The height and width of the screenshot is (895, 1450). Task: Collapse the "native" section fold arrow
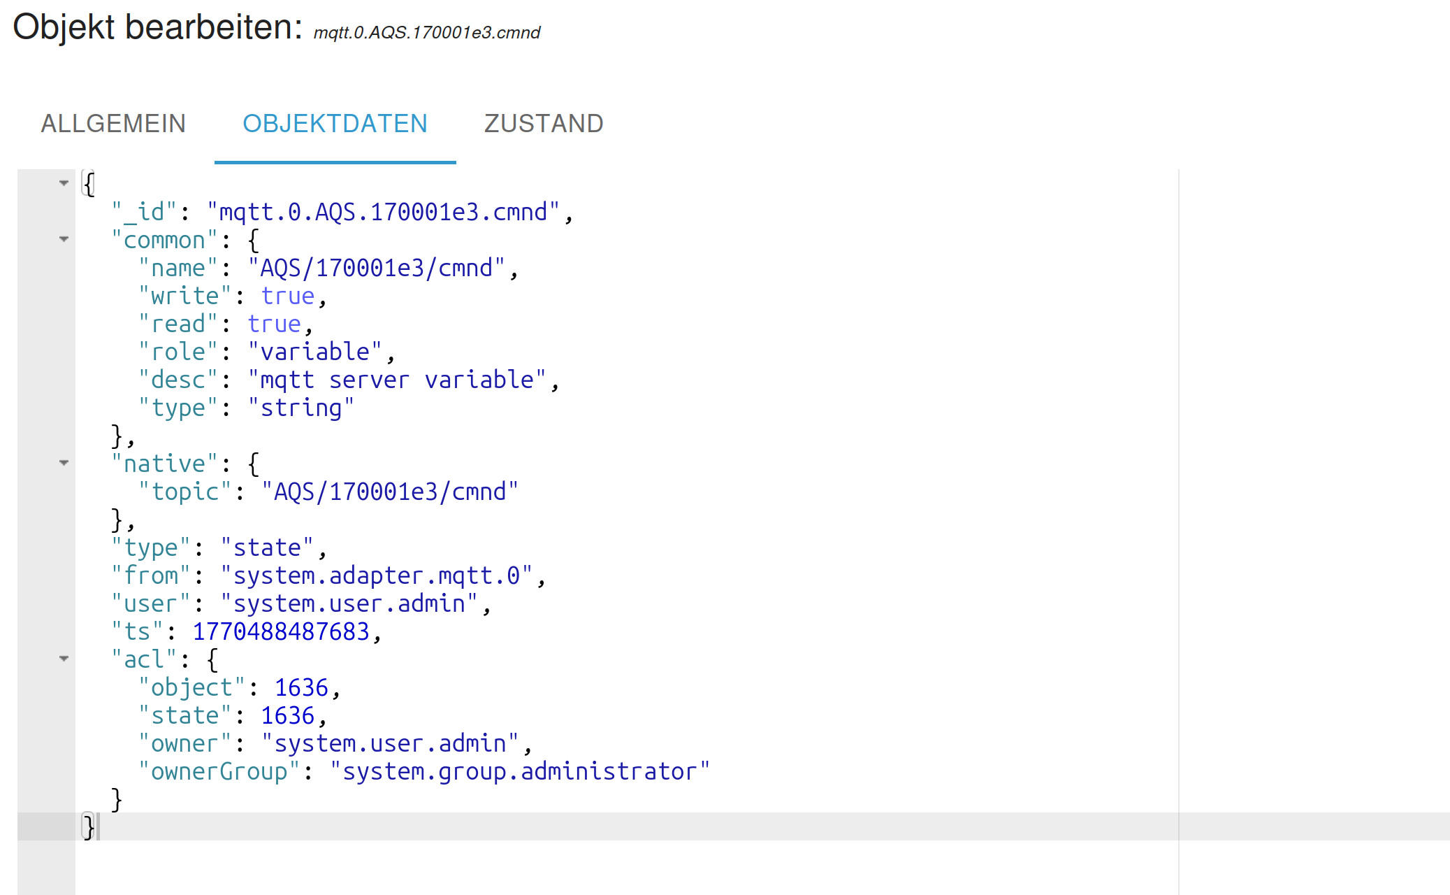pyautogui.click(x=64, y=463)
